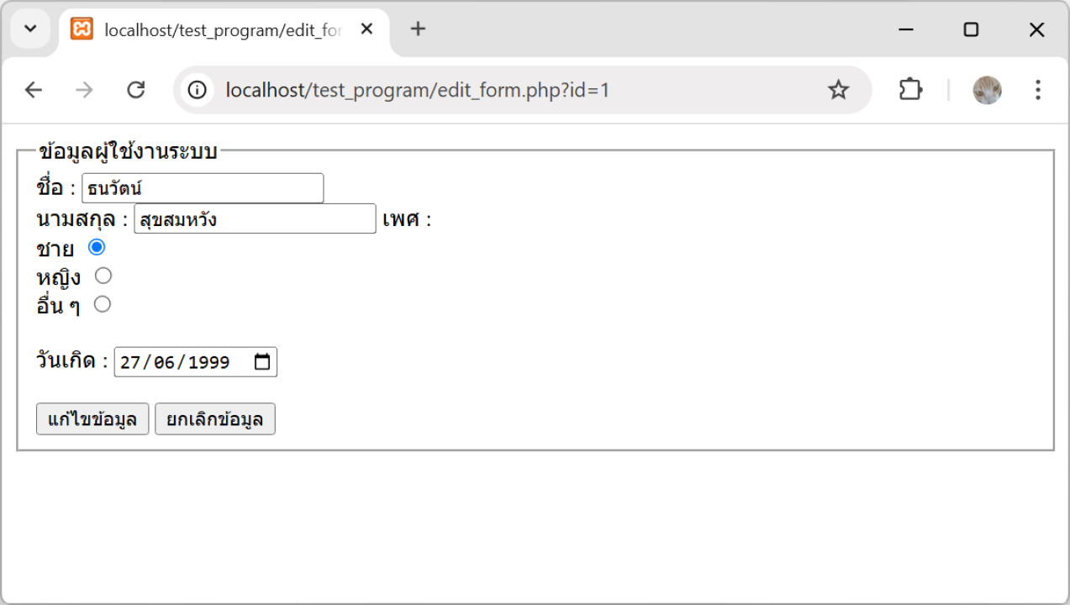Click the แก้ไขข้อมูล button
The height and width of the screenshot is (605, 1070).
click(x=92, y=419)
